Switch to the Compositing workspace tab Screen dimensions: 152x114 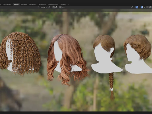pos(42,4)
